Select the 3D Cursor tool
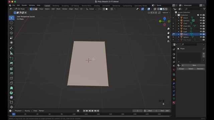This screenshot has width=214, height=120. point(11,23)
